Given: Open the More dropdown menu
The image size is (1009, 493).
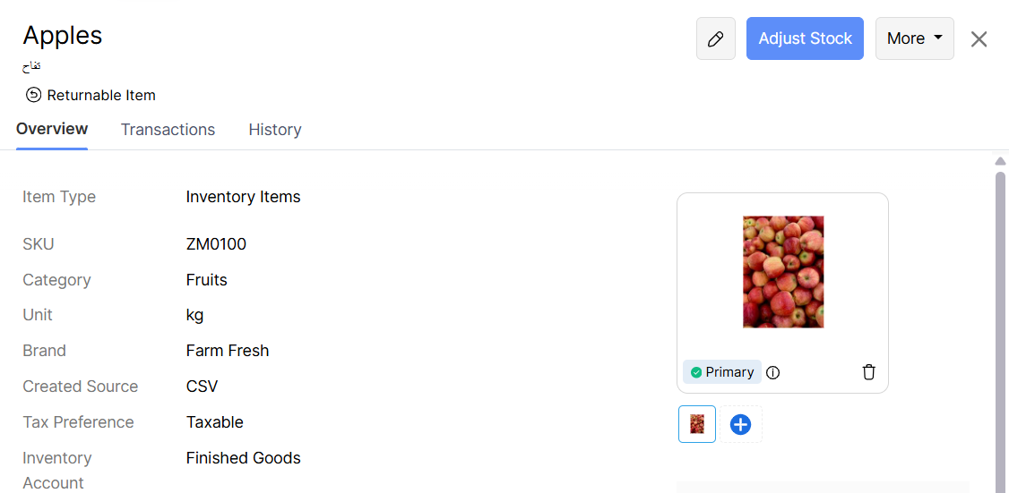Looking at the screenshot, I should coord(914,38).
